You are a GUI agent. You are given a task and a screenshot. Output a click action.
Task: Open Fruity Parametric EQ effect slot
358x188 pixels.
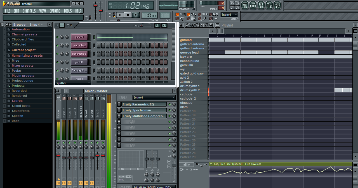144,104
